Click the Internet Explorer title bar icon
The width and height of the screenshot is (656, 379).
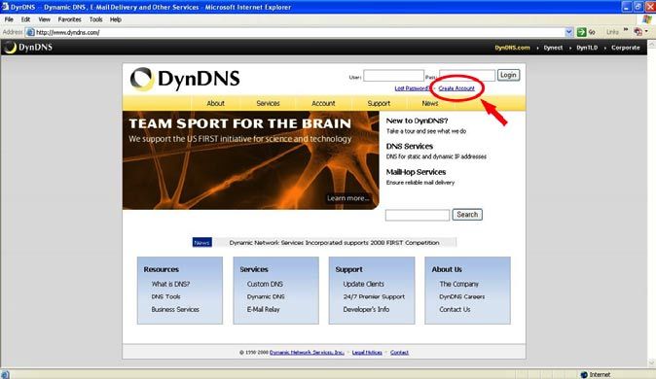tap(5, 7)
